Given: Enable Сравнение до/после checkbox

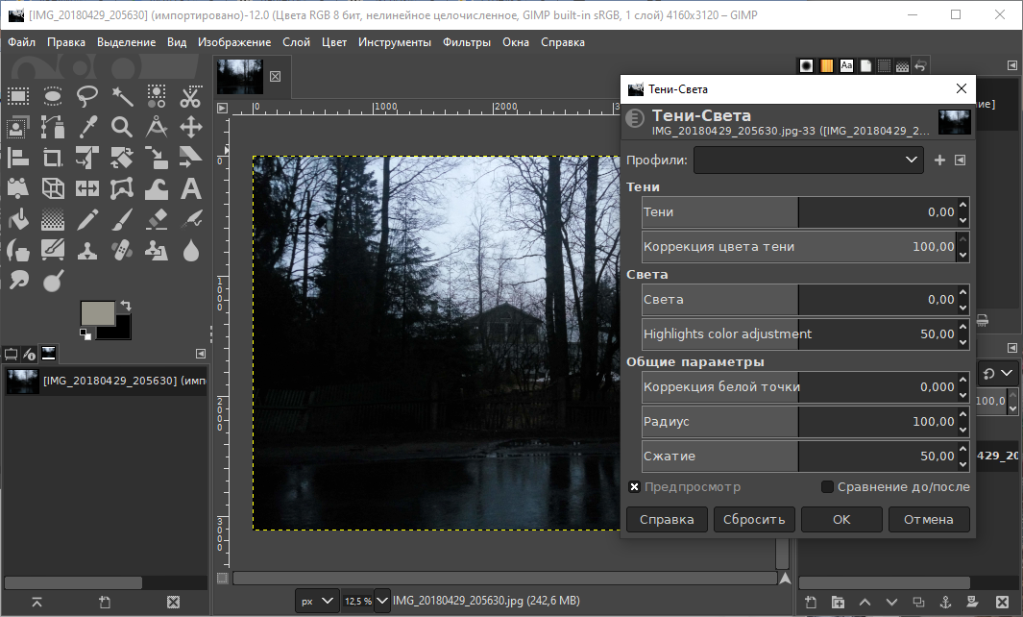Looking at the screenshot, I should coord(827,487).
